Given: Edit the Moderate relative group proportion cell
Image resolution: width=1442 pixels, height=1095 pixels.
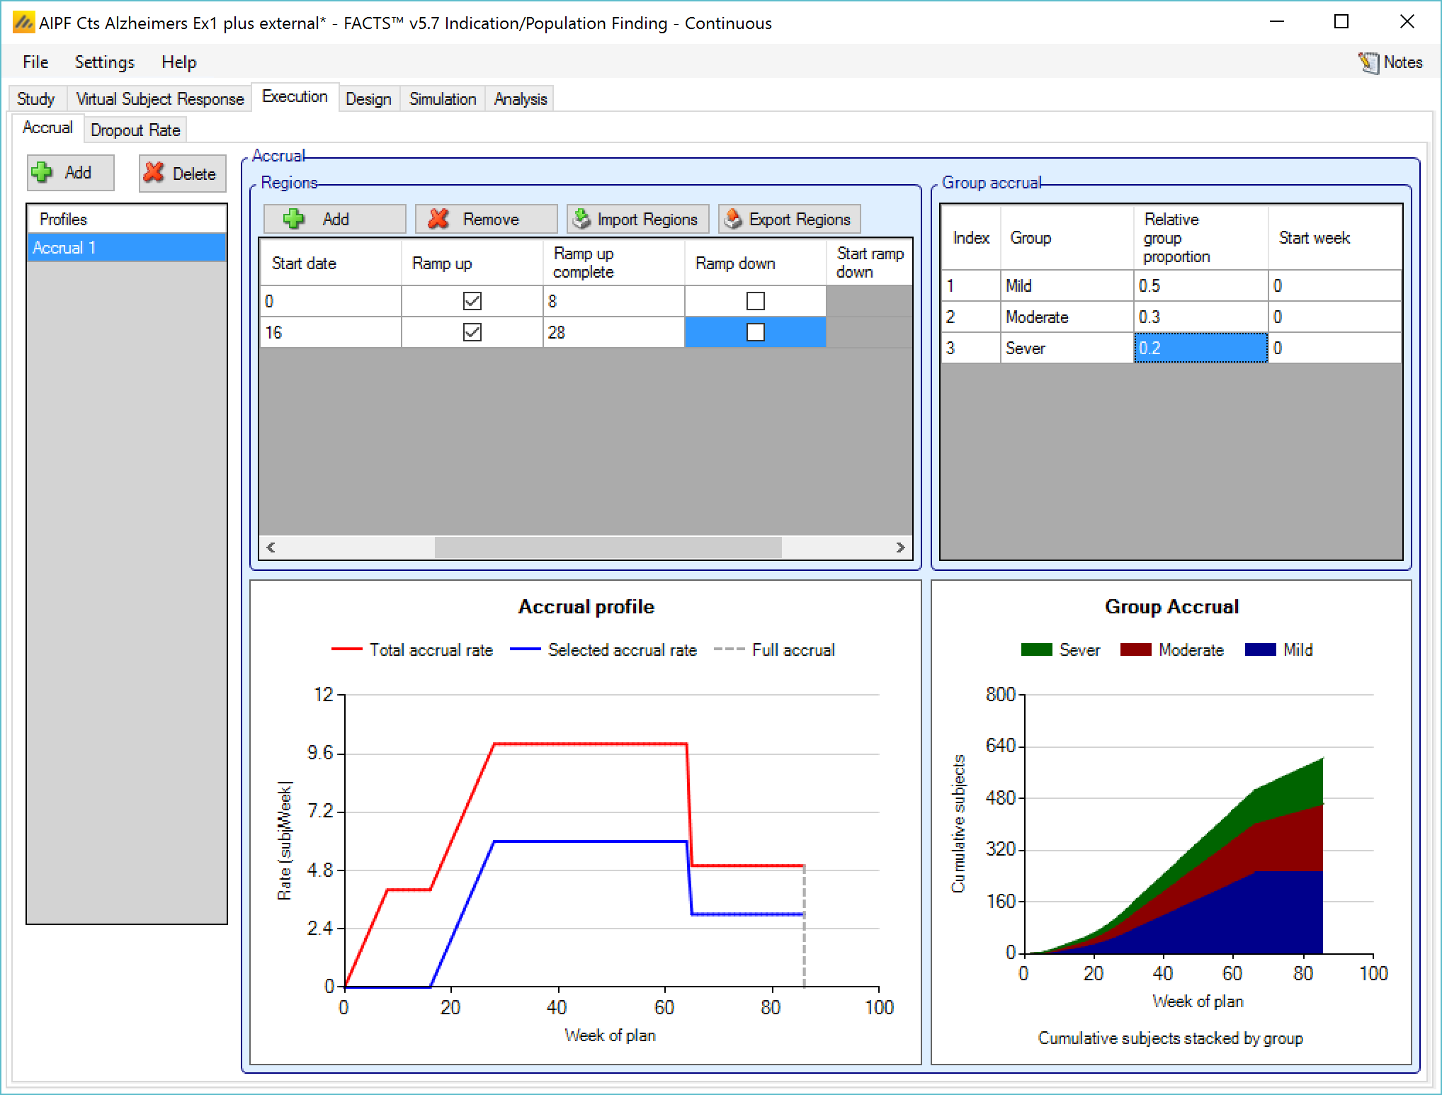Looking at the screenshot, I should 1200,317.
